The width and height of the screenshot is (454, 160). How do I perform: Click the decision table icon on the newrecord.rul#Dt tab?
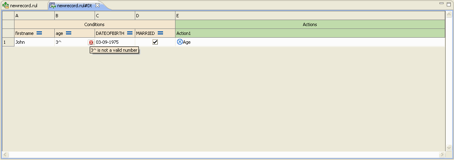(52, 5)
